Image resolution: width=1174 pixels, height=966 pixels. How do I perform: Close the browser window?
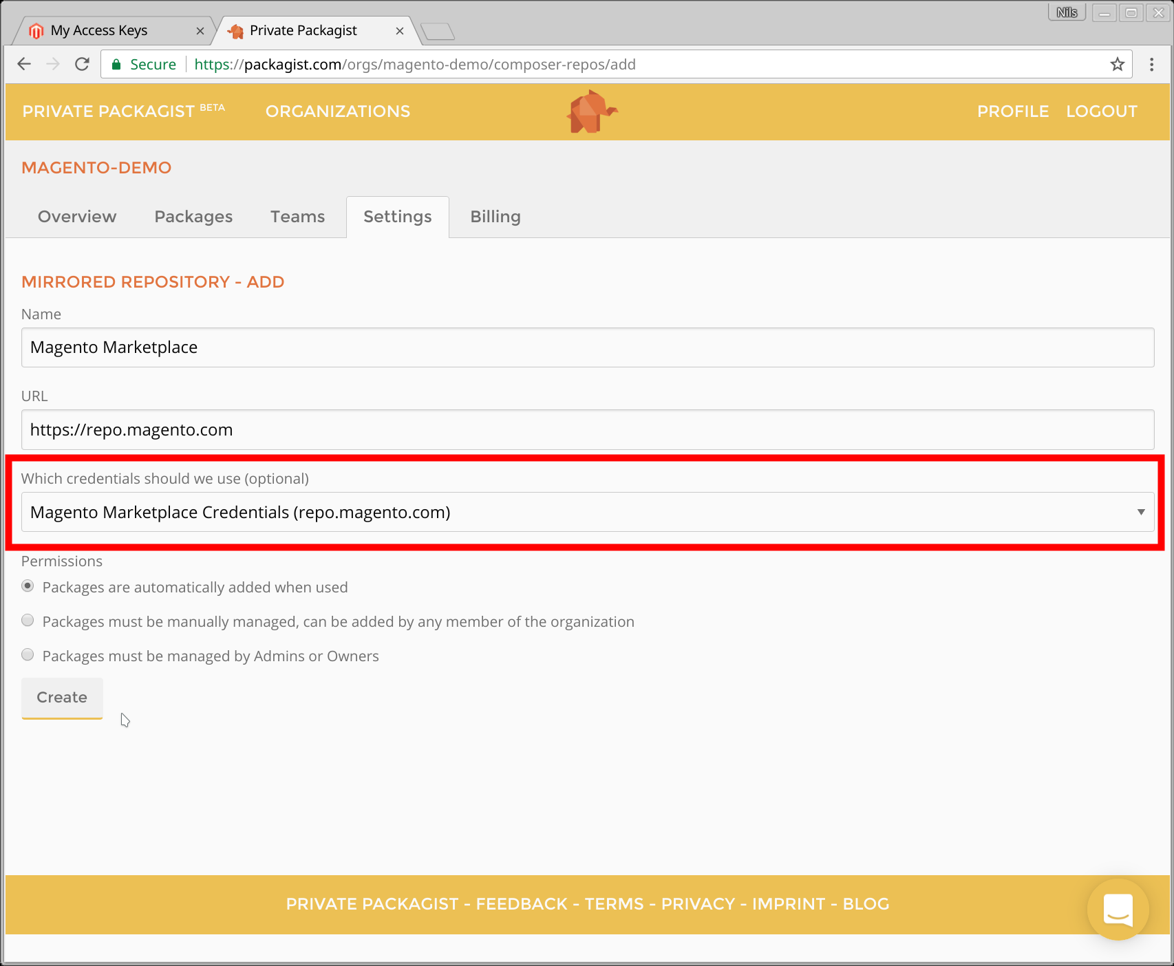(x=1159, y=12)
